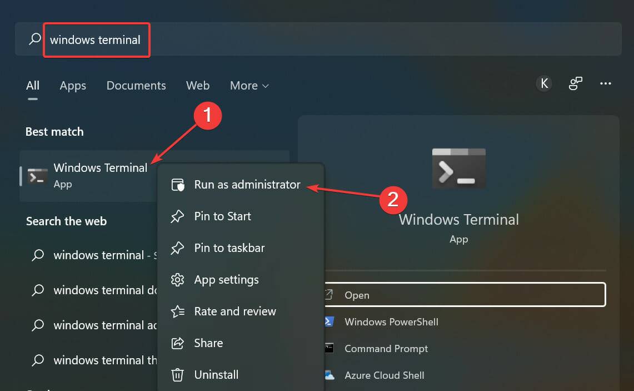This screenshot has width=634, height=391.
Task: Open the ellipsis options menu
Action: 606,83
